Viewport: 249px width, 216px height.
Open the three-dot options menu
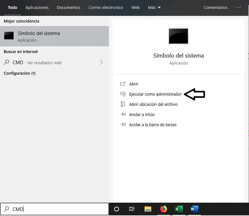pos(238,7)
